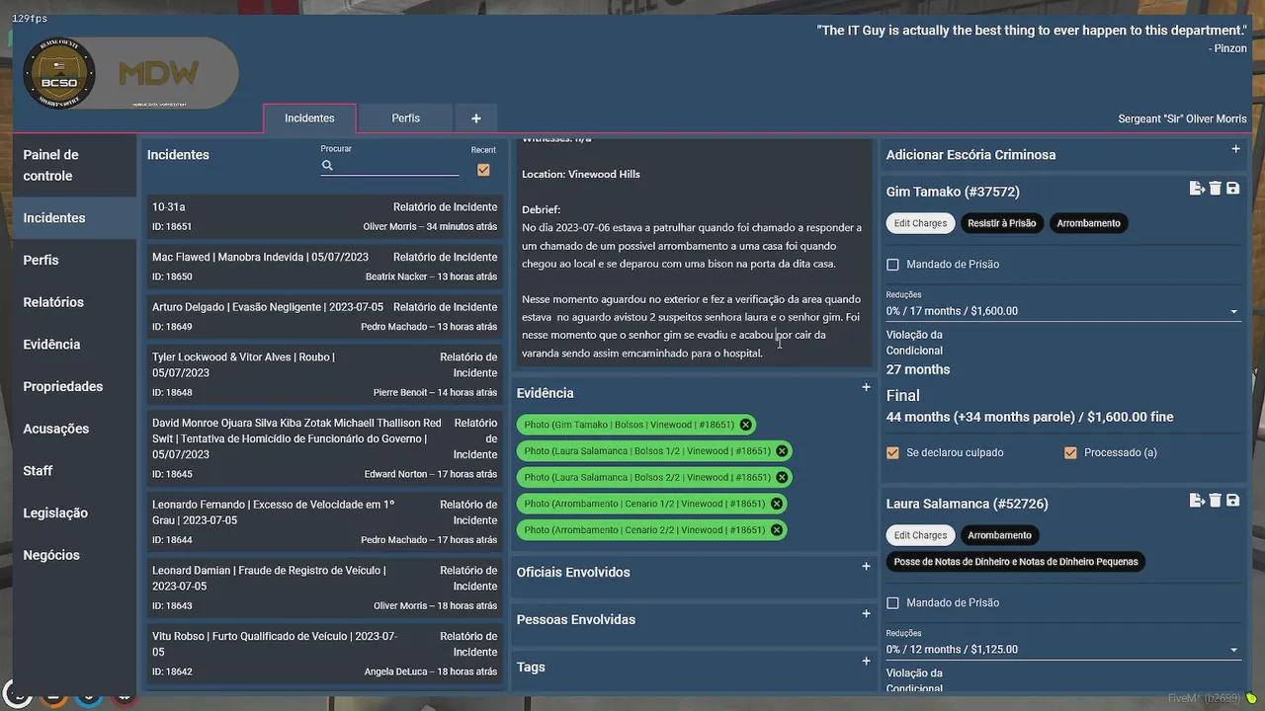Toggle the Recent checkbox in the incidents list
This screenshot has height=711, width=1265.
click(x=483, y=170)
